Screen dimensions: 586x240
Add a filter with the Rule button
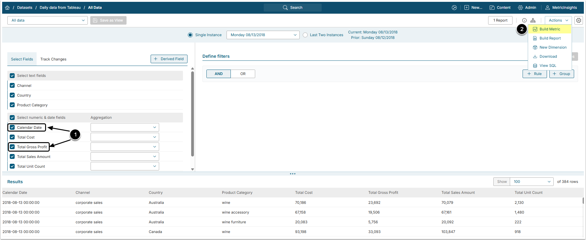tap(534, 74)
